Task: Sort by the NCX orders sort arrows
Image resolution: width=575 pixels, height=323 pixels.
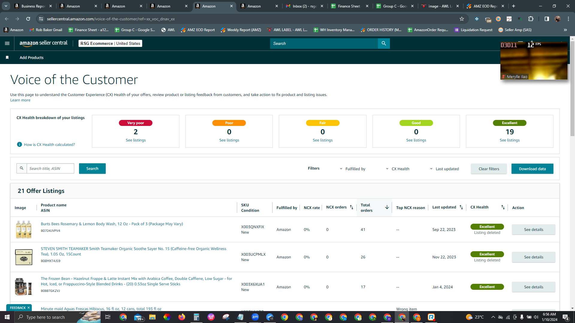Action: pyautogui.click(x=352, y=207)
